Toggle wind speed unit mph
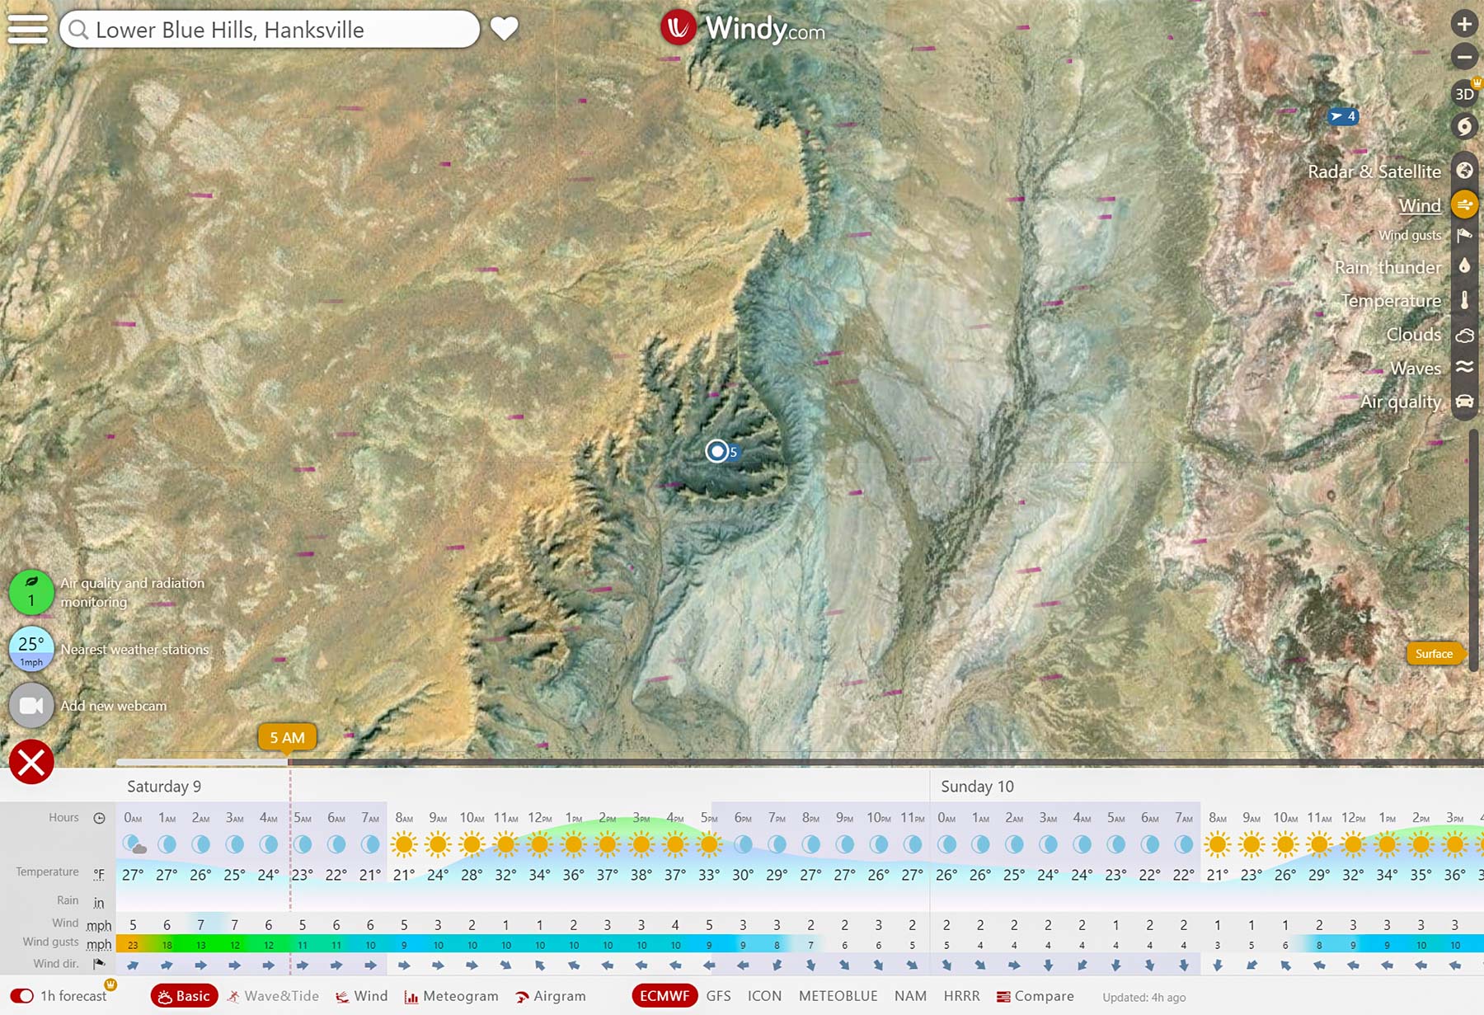This screenshot has height=1015, width=1484. pyautogui.click(x=99, y=925)
